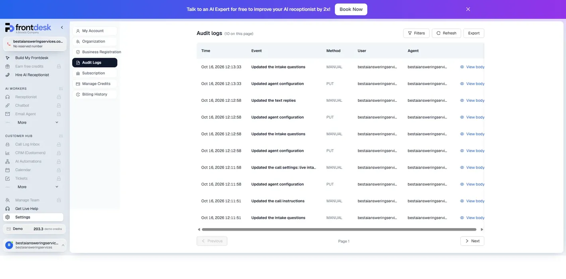
Task: Click lock icon next to Receptionist
Action: point(59,97)
